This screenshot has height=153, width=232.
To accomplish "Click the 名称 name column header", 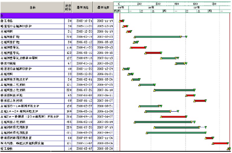I will (32, 8).
